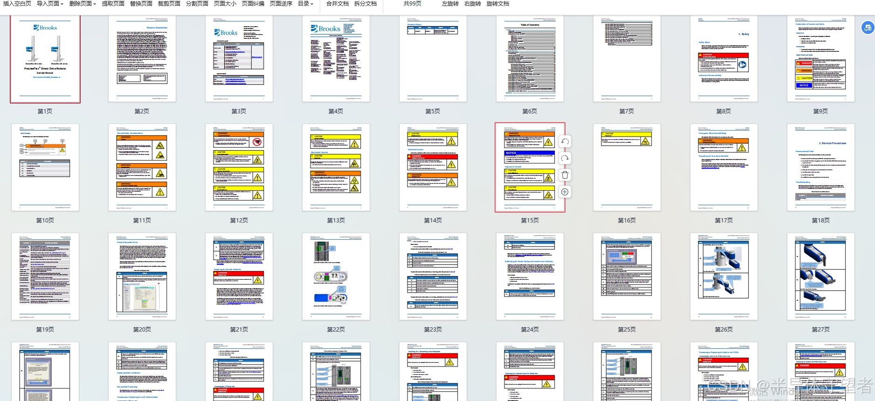Click 插入空白页 in the toolbar
The width and height of the screenshot is (875, 401).
(x=17, y=4)
